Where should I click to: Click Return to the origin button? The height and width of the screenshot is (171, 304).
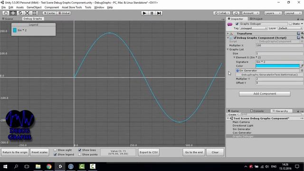15,152
